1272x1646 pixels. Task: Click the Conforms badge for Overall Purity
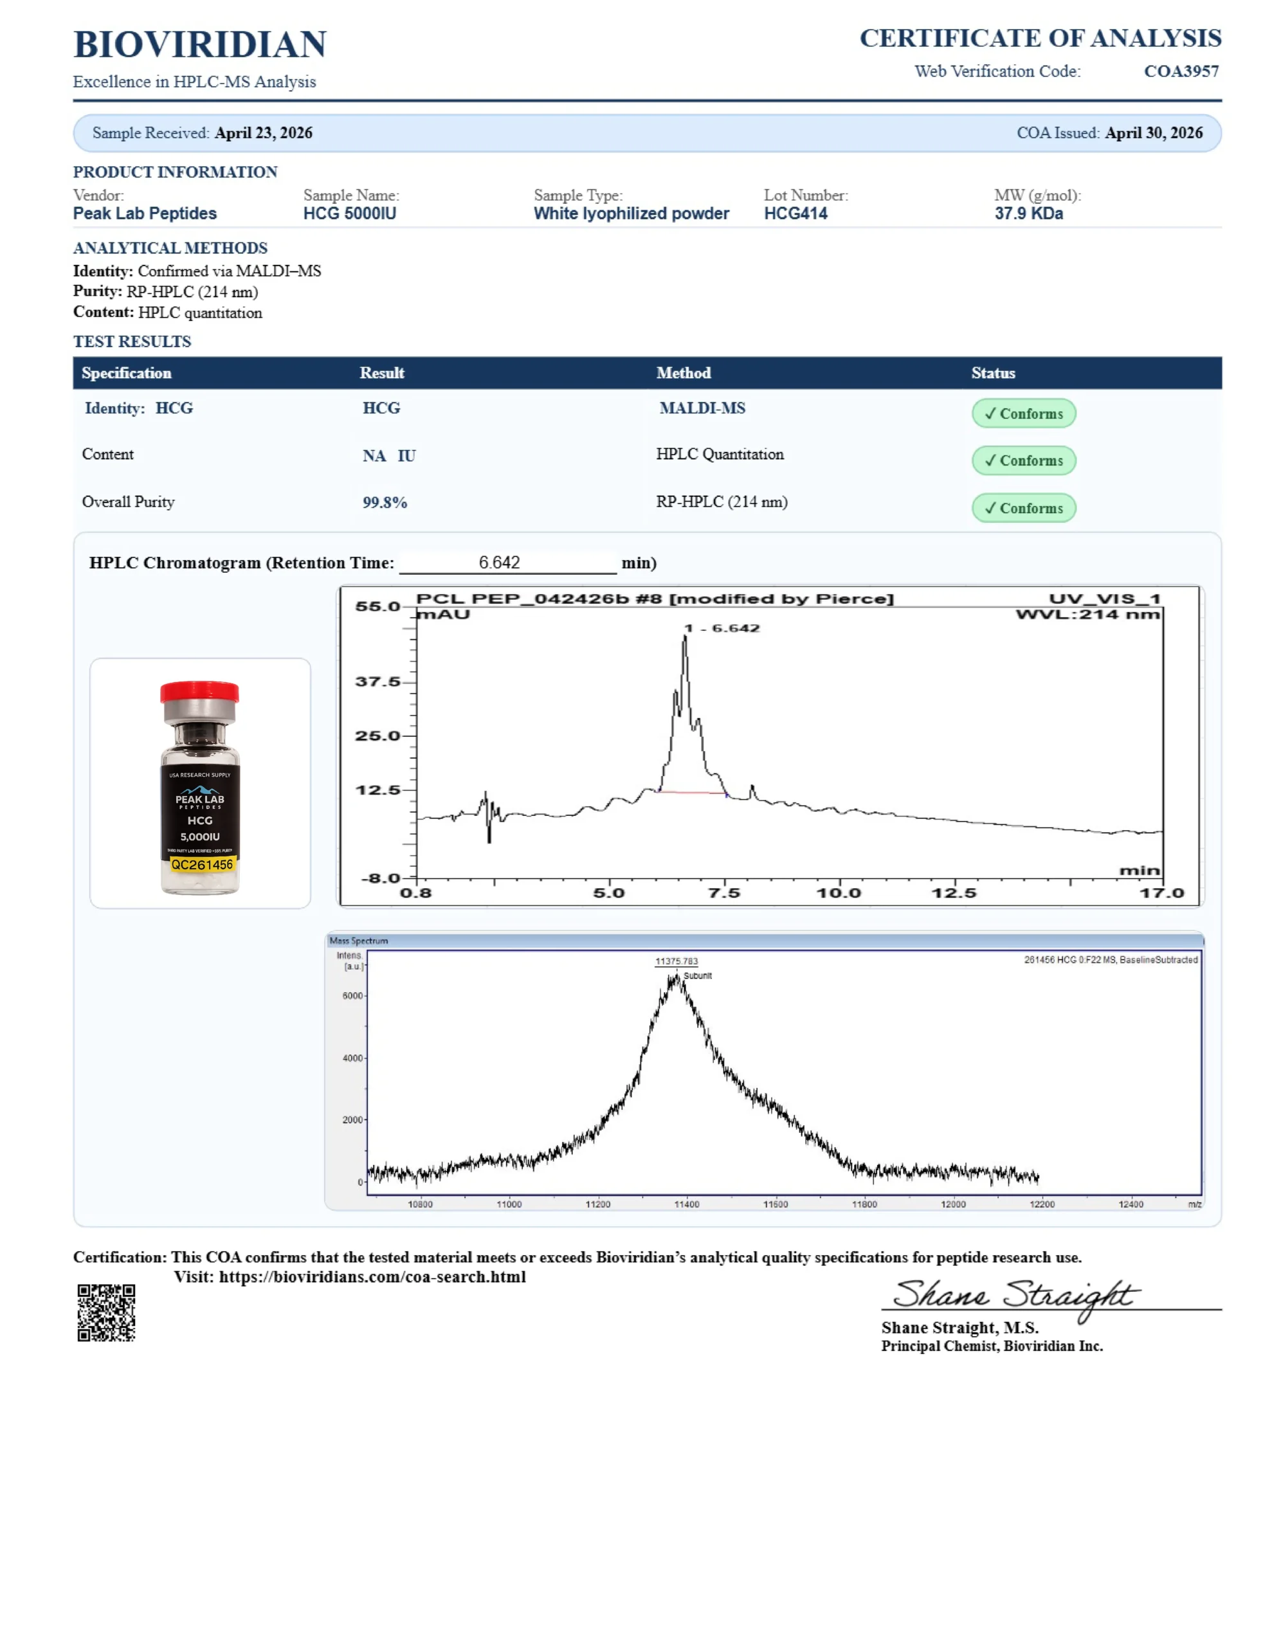[x=1023, y=508]
